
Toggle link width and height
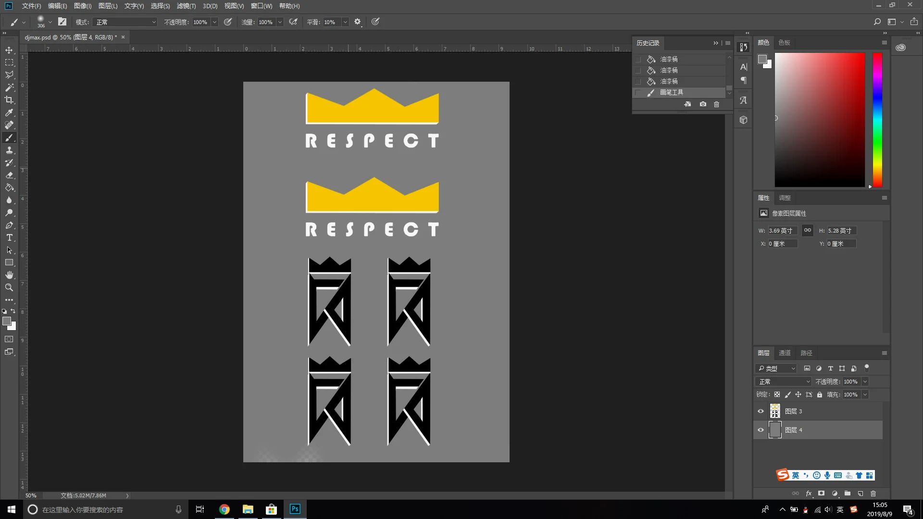click(808, 231)
